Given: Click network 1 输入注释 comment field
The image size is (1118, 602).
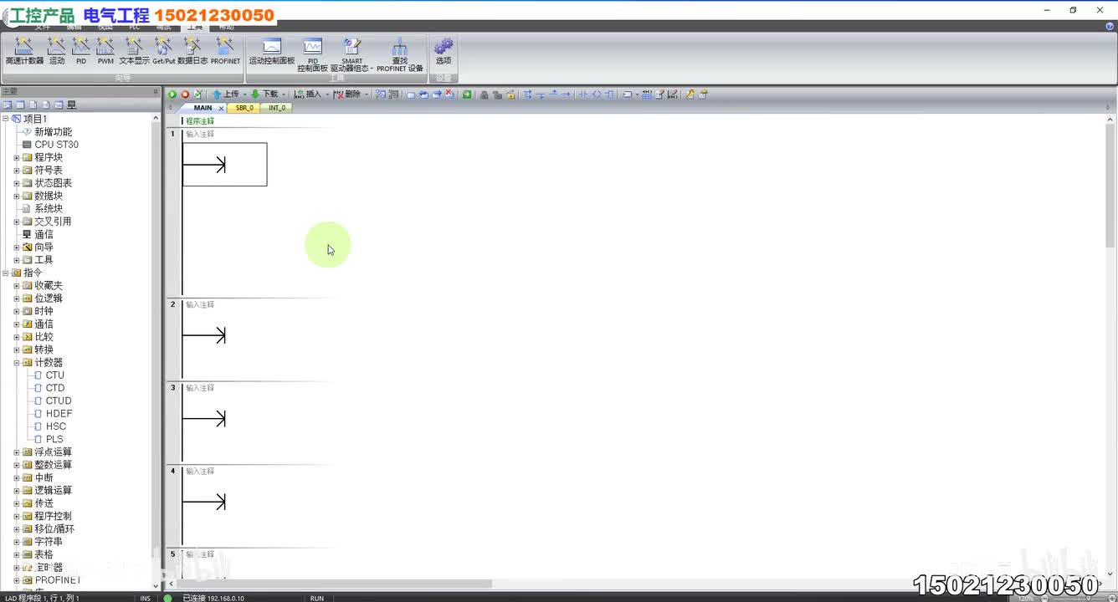Looking at the screenshot, I should click(200, 134).
